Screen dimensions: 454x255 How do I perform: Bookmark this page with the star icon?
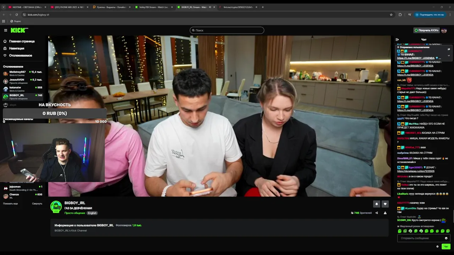pyautogui.click(x=391, y=15)
